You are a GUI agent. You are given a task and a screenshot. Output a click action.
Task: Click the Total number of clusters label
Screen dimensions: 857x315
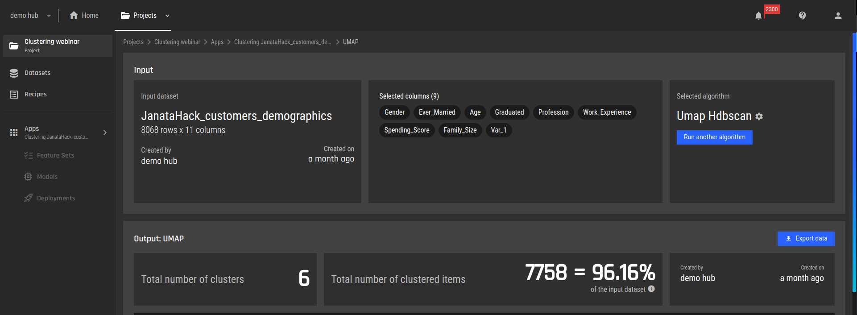click(x=193, y=279)
